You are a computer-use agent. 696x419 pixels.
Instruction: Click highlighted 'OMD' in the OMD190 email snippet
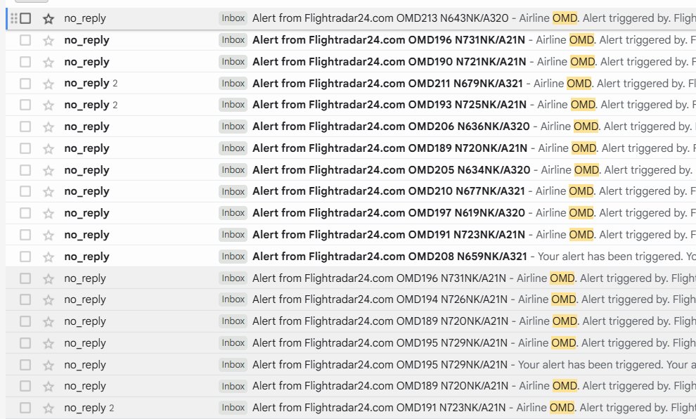pos(582,62)
